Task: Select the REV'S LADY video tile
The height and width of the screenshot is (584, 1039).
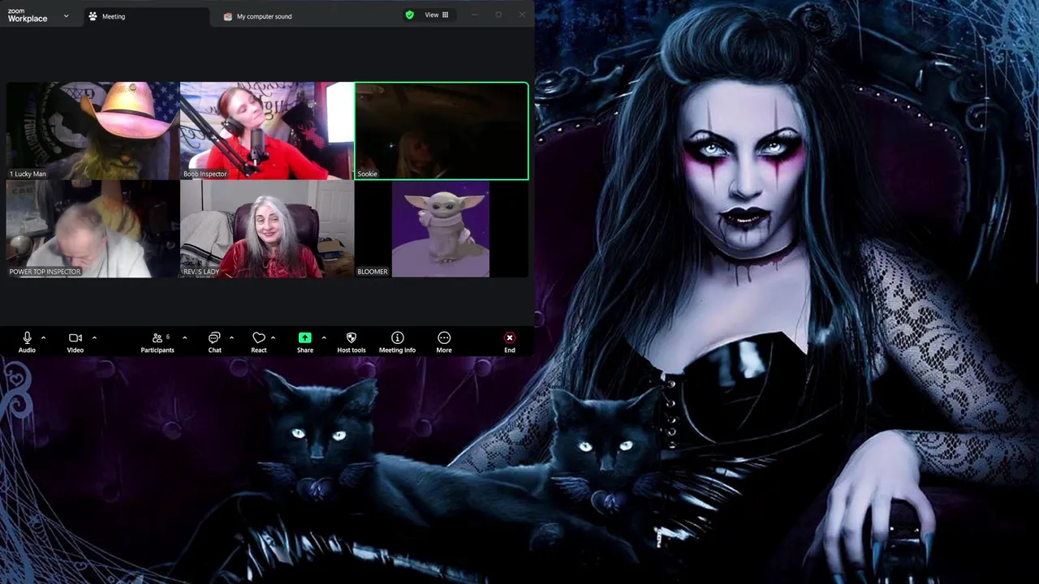Action: (267, 229)
